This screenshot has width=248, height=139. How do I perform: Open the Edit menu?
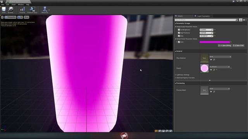(8, 5)
